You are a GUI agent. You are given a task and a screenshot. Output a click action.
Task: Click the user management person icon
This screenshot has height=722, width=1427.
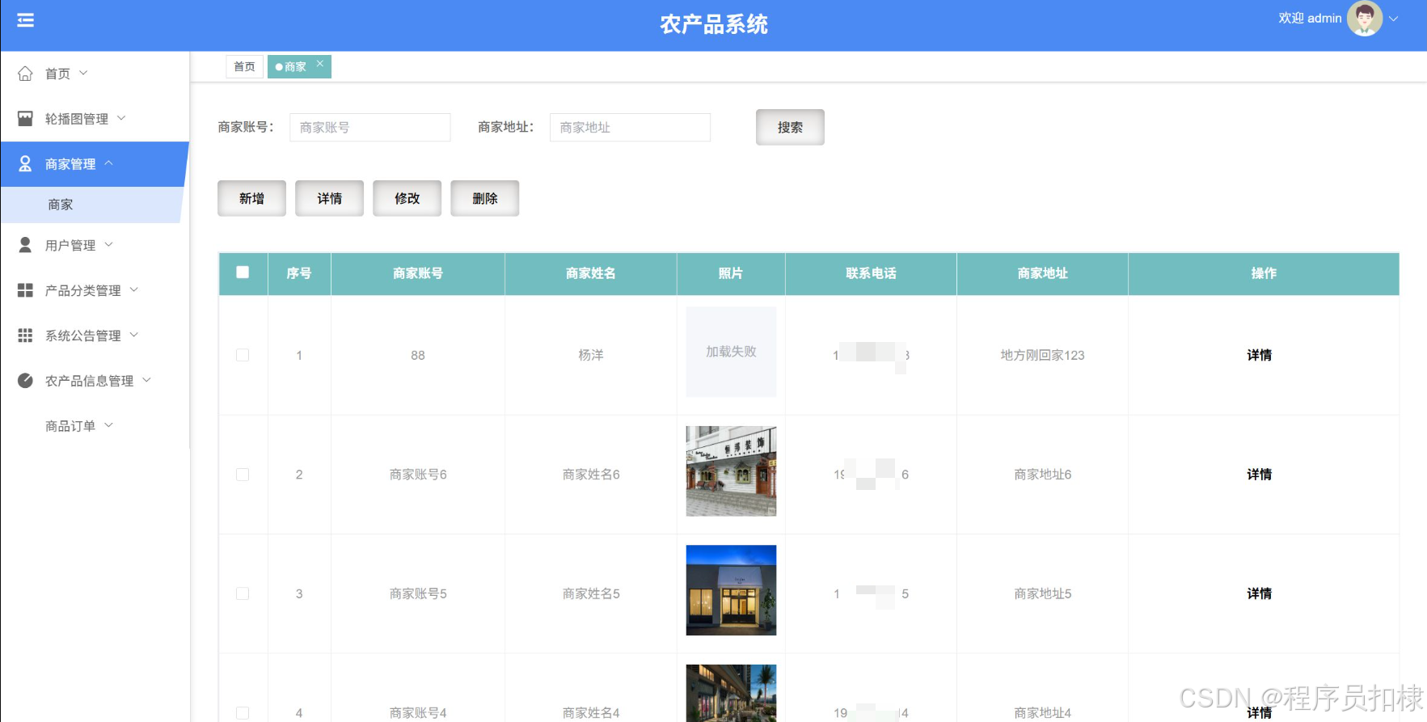pos(25,245)
